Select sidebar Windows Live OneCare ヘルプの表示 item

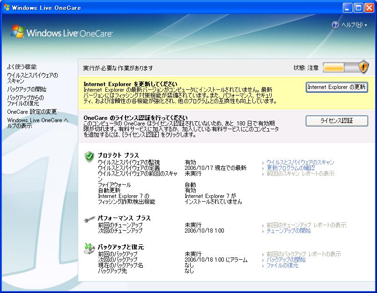point(38,123)
